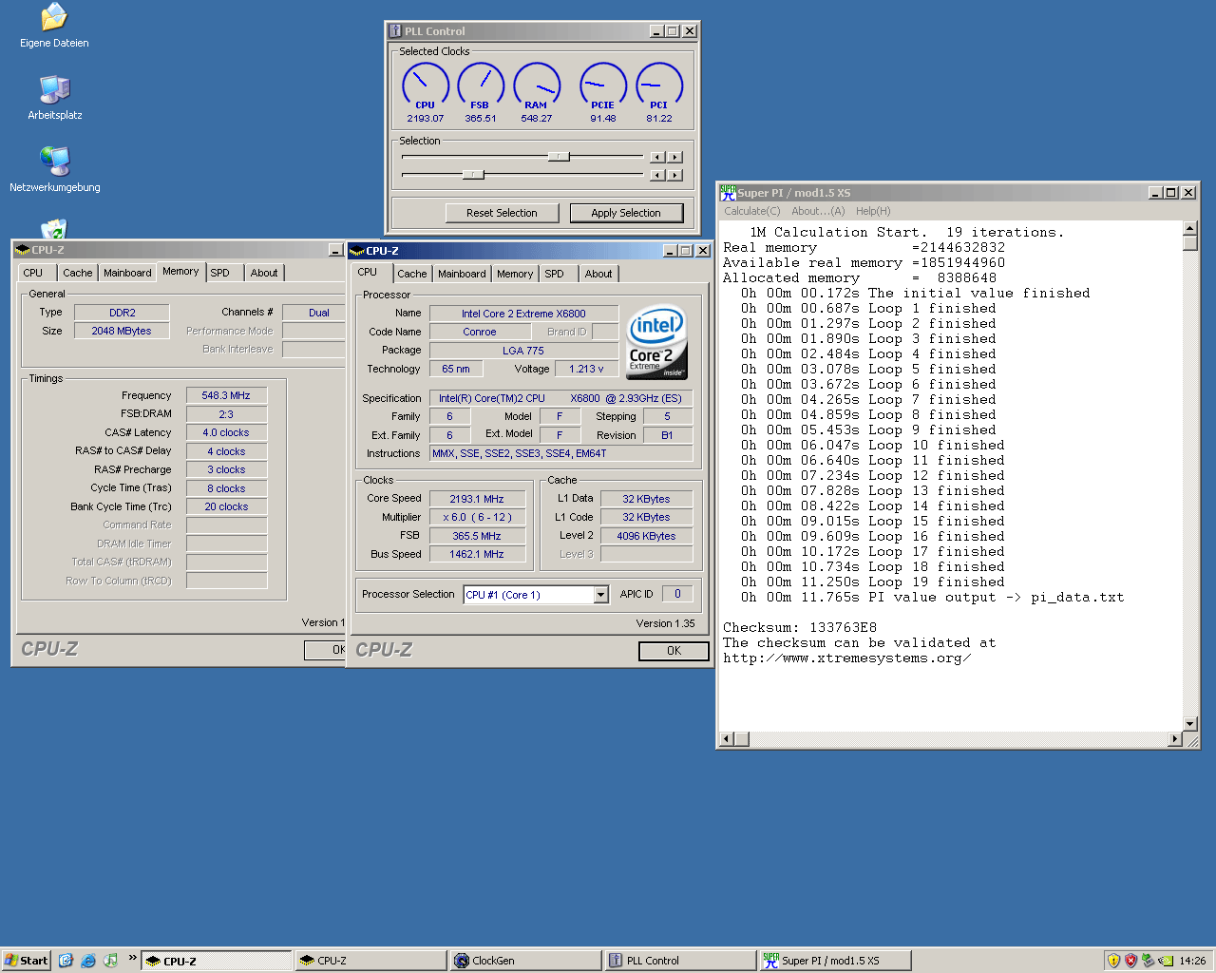This screenshot has height=973, width=1216.
Task: Open Mainboard tab in front CPU-Z
Action: (462, 274)
